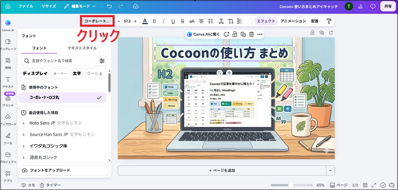Open the 編集モード dropdown

pos(80,6)
